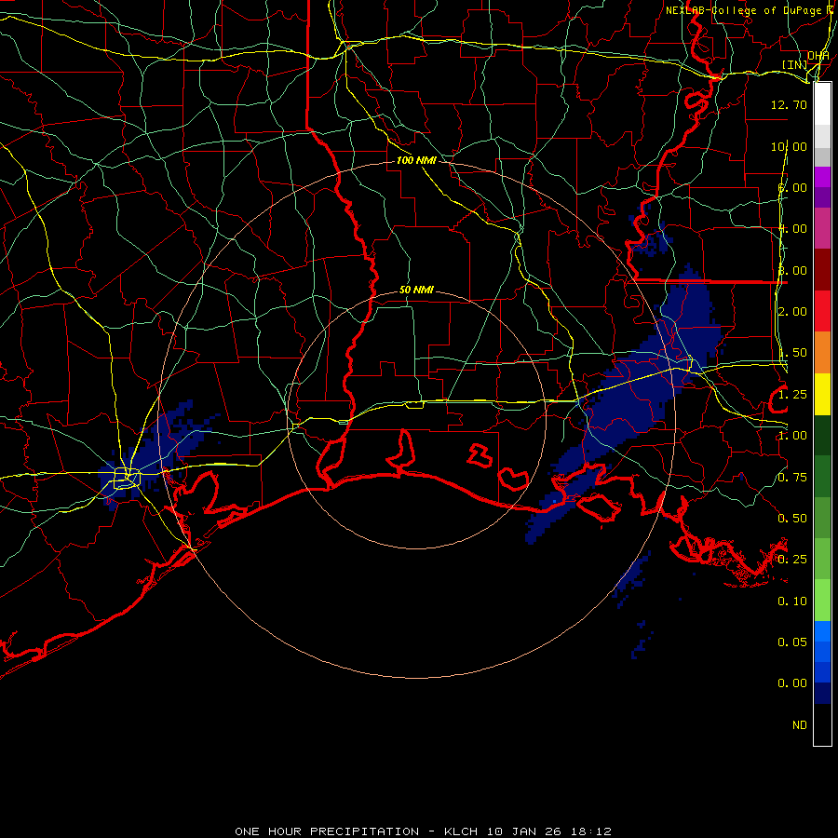Click the 1.25 legend value
The image size is (838, 838).
(792, 395)
